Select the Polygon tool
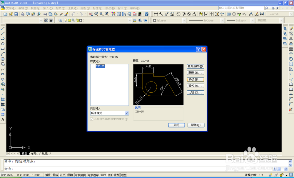The height and width of the screenshot is (178, 294). click(3, 44)
